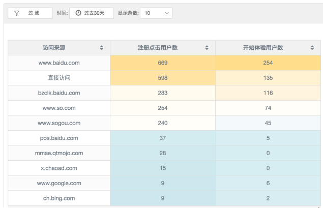Open the 过去30天 time range picker
Image resolution: width=323 pixels, height=208 pixels.
92,13
